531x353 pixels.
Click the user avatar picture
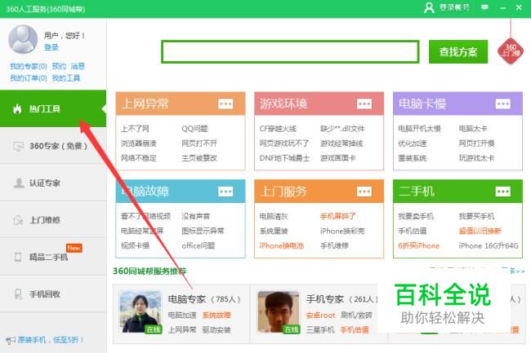coord(23,39)
